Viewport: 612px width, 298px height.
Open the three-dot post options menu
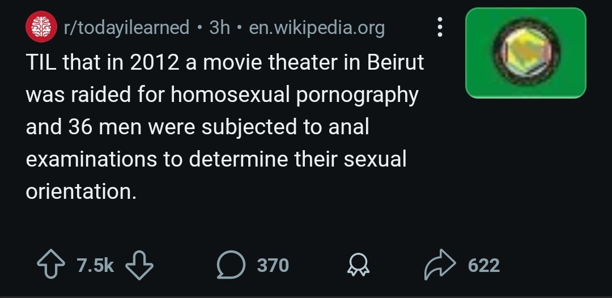[x=438, y=27]
